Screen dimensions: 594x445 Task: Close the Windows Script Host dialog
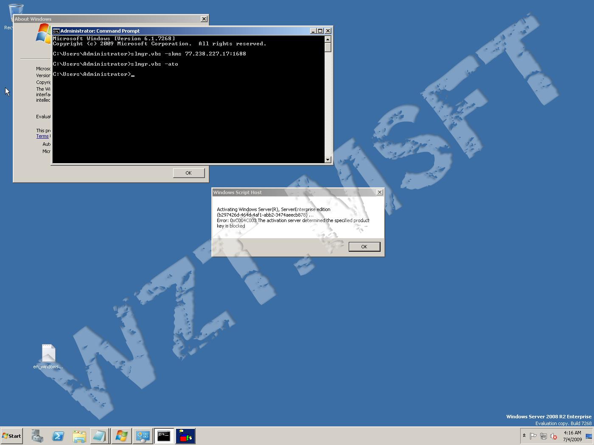pos(380,192)
